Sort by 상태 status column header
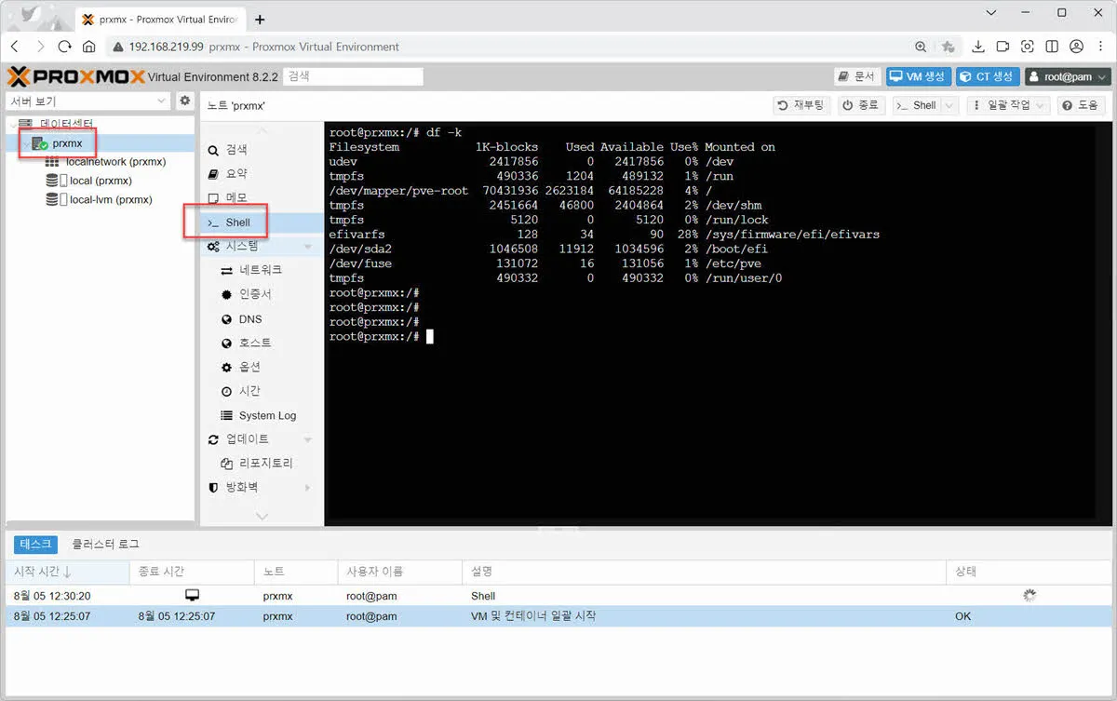Viewport: 1117px width, 701px height. (1028, 572)
